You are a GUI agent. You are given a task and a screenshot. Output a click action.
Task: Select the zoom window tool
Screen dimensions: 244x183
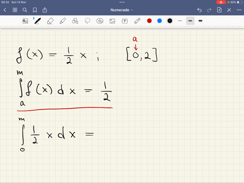25,21
